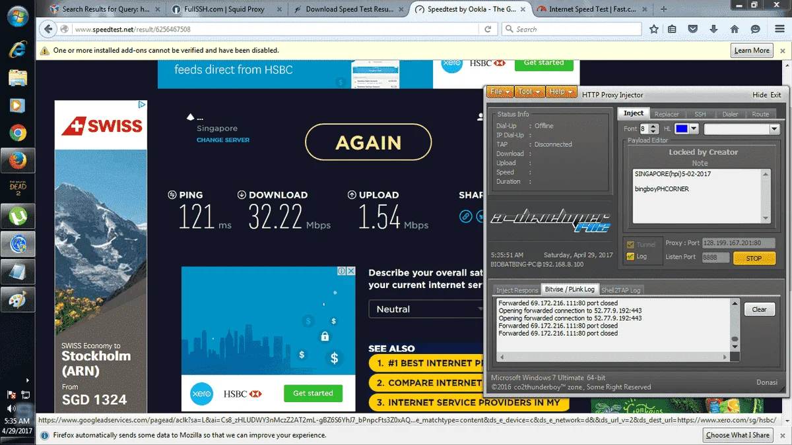Go back using Firefox back arrow
The height and width of the screenshot is (445, 792).
(48, 29)
